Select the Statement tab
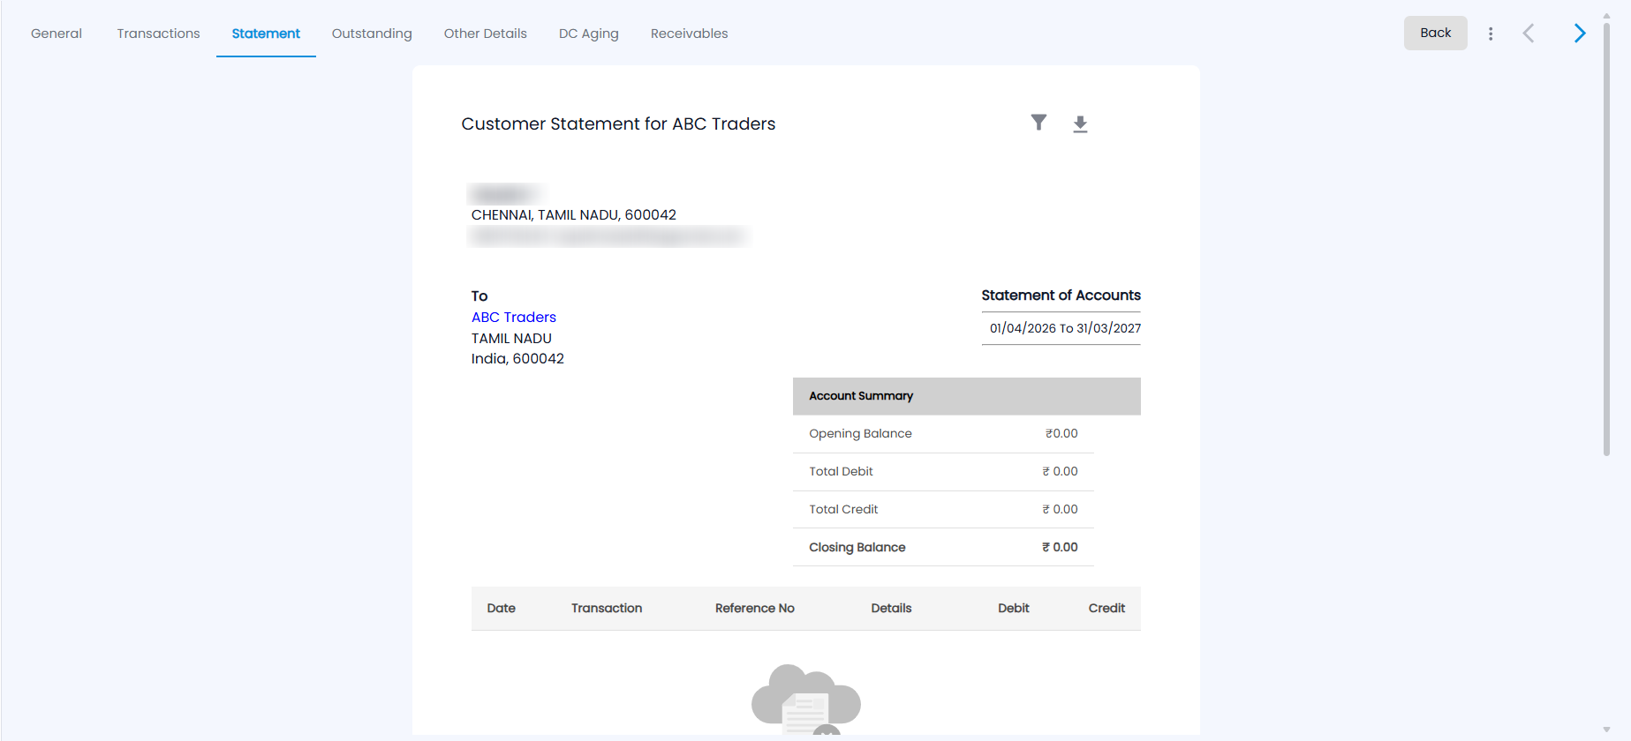This screenshot has width=1631, height=741. pyautogui.click(x=266, y=34)
